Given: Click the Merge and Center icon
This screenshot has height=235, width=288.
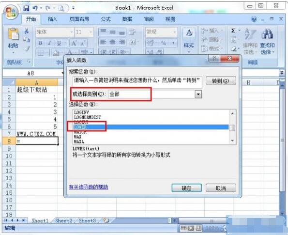Looking at the screenshot, I should 132,43.
